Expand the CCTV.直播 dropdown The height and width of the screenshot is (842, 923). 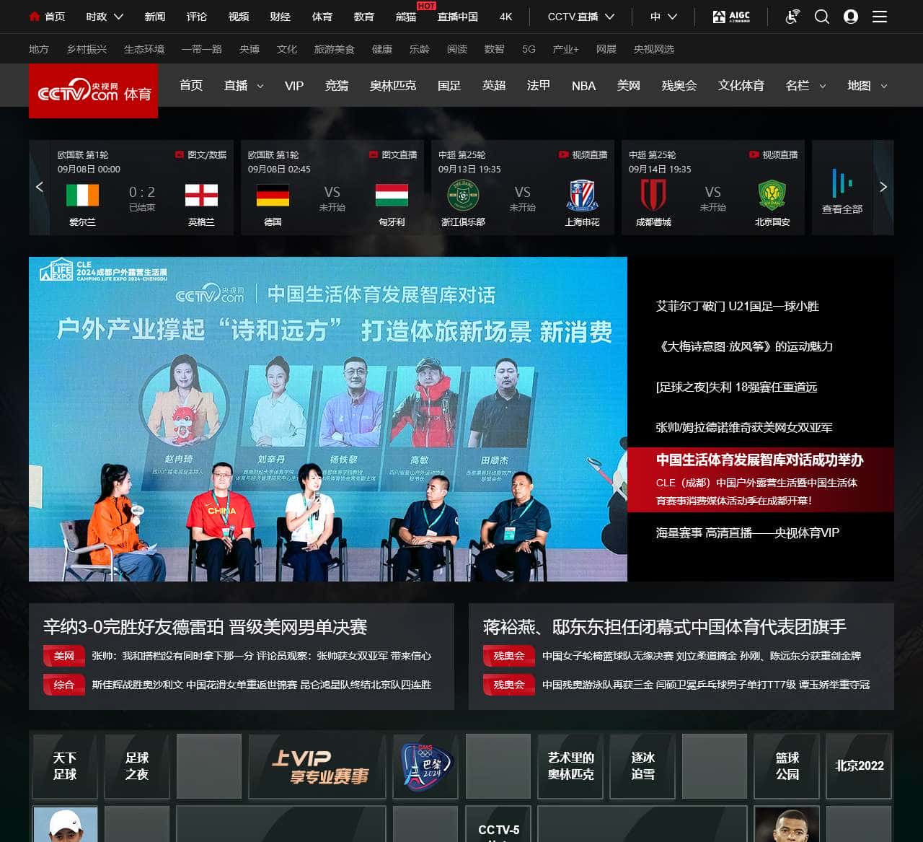(581, 16)
